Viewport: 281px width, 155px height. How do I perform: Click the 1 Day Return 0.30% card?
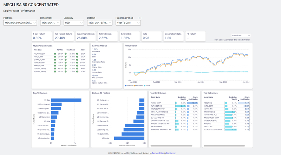click(x=42, y=36)
